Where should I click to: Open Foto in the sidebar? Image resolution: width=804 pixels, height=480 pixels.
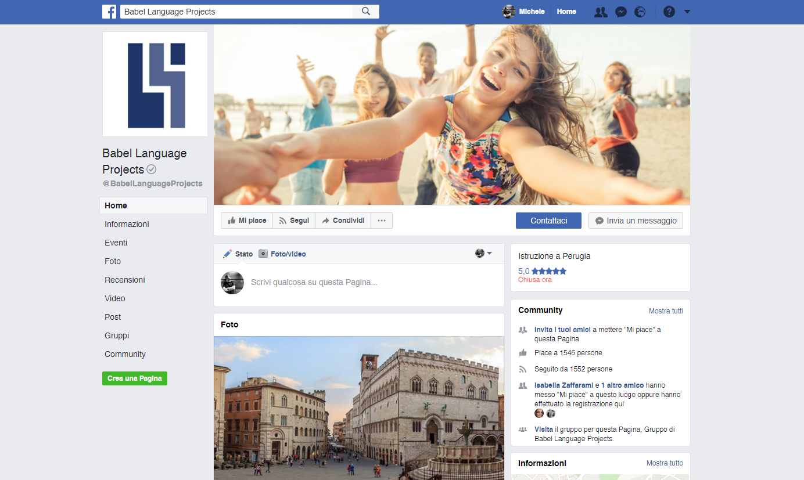[113, 261]
